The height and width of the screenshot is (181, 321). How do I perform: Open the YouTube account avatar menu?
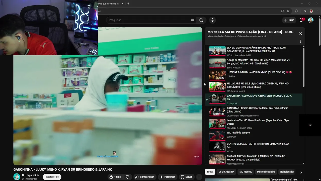click(x=311, y=20)
